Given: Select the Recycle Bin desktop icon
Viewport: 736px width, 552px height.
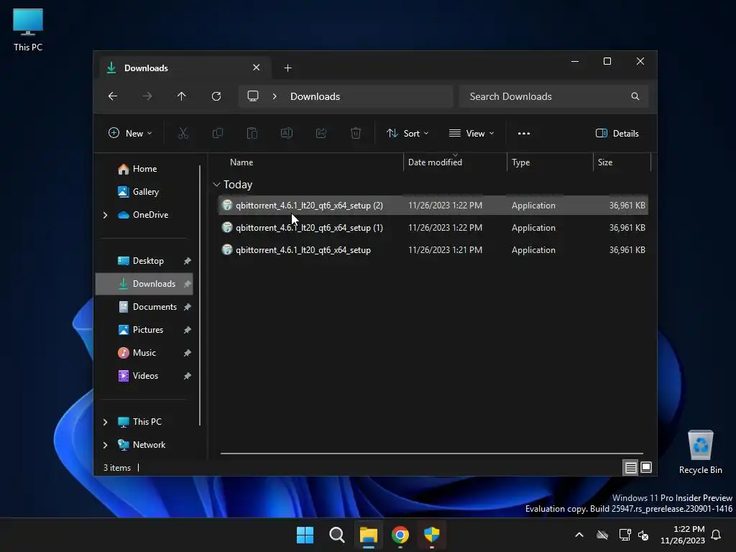Looking at the screenshot, I should click(700, 453).
